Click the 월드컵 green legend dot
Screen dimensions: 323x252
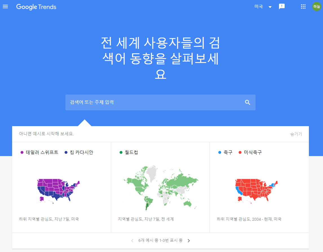121,152
